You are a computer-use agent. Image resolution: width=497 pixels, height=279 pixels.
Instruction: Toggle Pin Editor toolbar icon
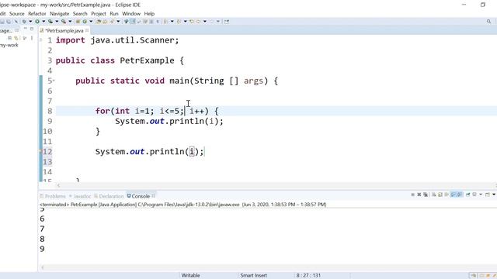coord(227,22)
